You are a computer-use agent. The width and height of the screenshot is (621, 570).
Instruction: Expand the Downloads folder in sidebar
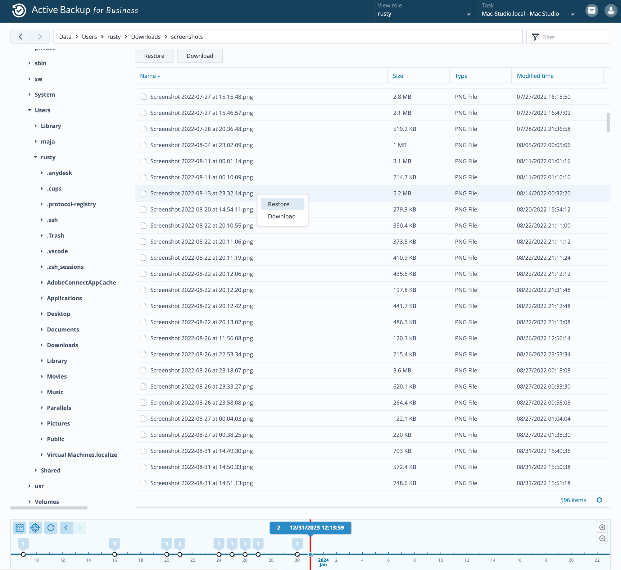tap(41, 345)
